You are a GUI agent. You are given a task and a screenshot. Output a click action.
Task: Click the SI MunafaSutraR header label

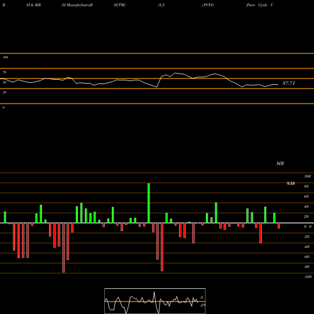click(77, 5)
